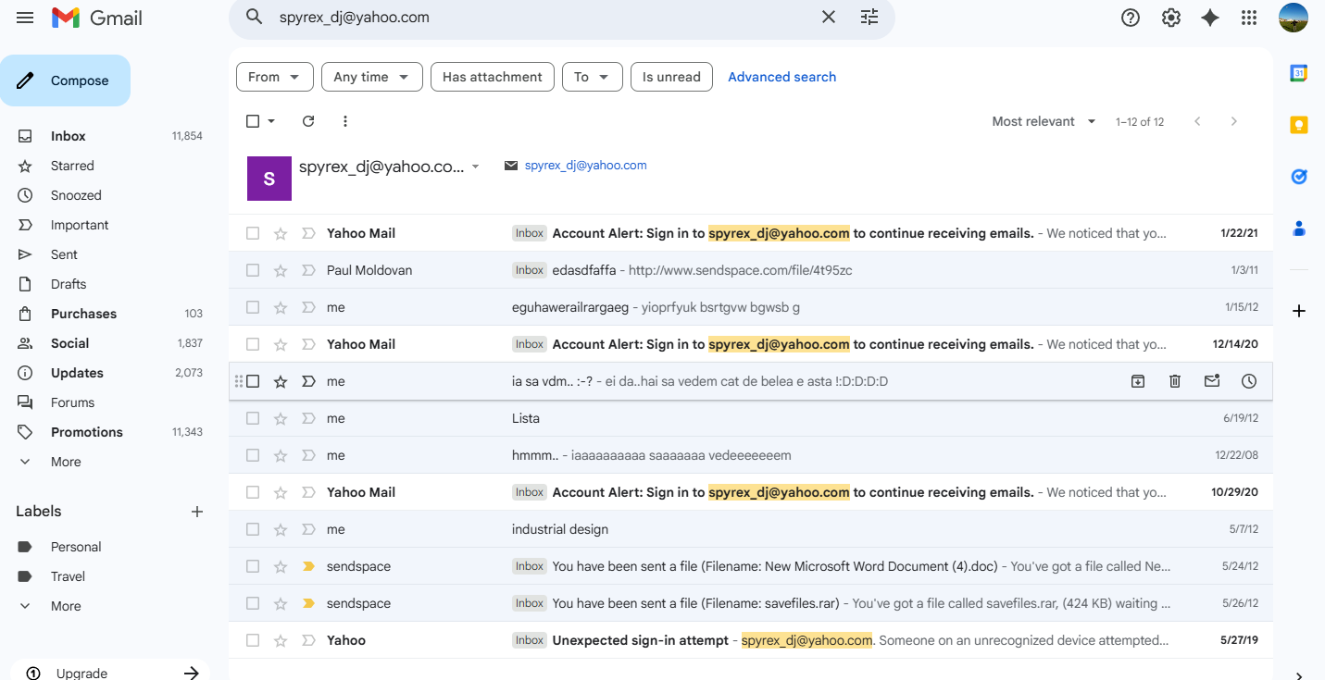Click the Gemini sparkle icon
This screenshot has height=680, width=1325.
pos(1209,18)
